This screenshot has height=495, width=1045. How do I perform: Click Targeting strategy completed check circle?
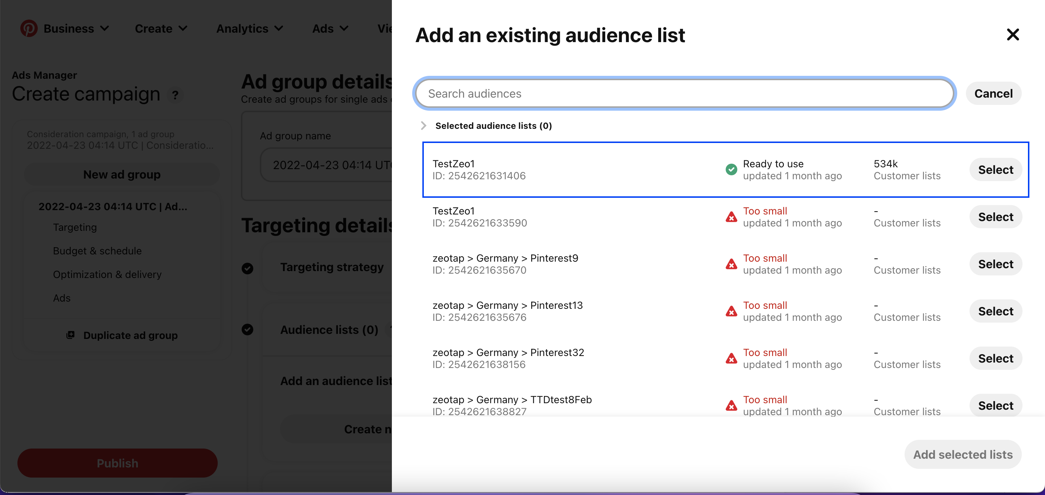pos(247,268)
